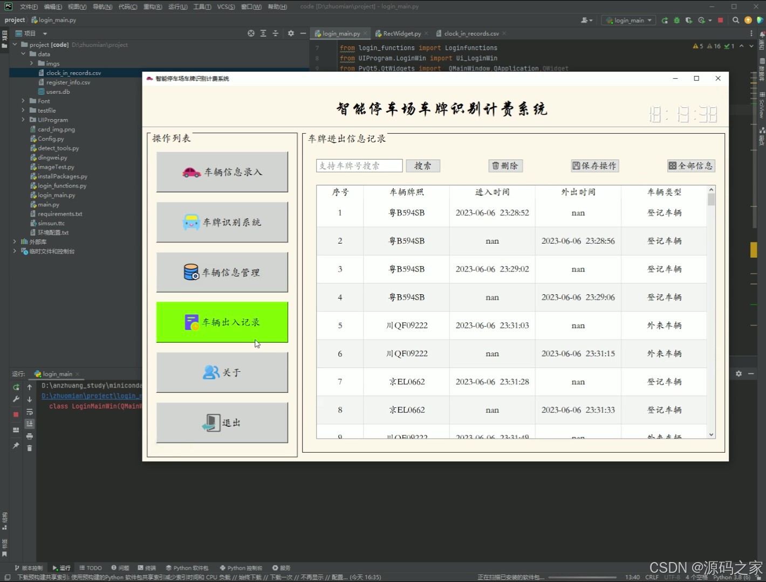Screen dimensions: 766x582
Task: Open the login_main run configuration dropdown
Action: pyautogui.click(x=628, y=20)
